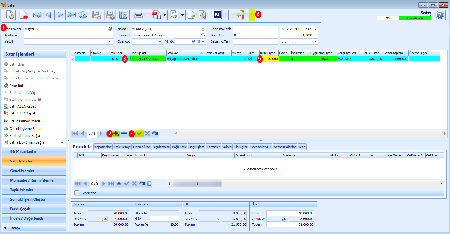Open the Sık Kullanılanlar panel

coord(34,152)
